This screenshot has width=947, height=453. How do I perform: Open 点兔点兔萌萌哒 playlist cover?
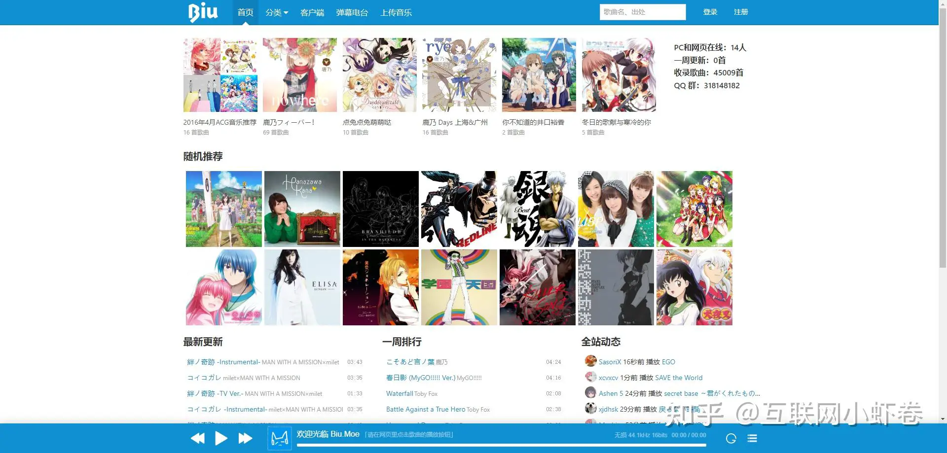[x=380, y=75]
